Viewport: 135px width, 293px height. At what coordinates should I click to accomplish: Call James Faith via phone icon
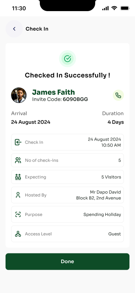click(118, 95)
